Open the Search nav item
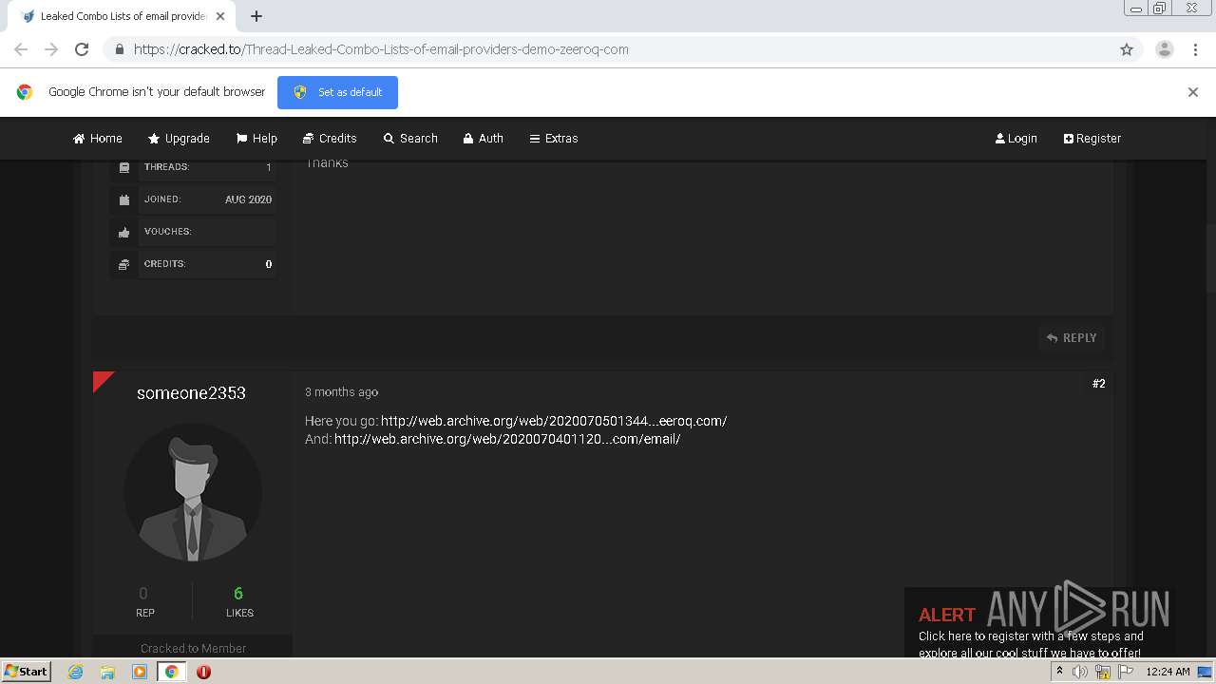This screenshot has width=1216, height=684. [410, 138]
